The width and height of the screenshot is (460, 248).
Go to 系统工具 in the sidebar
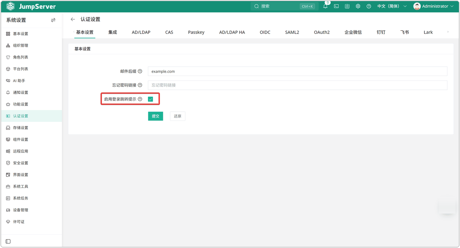point(31,186)
